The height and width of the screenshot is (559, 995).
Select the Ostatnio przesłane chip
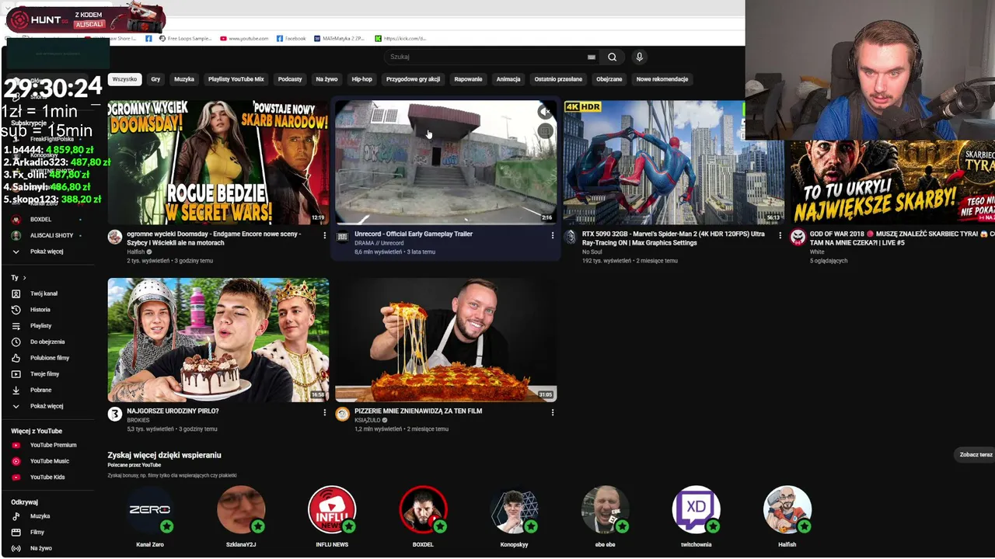(558, 79)
